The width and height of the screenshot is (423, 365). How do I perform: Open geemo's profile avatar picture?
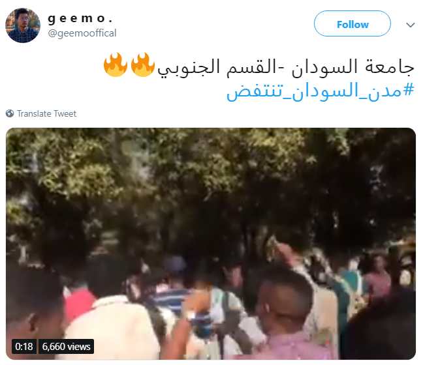pos(23,25)
